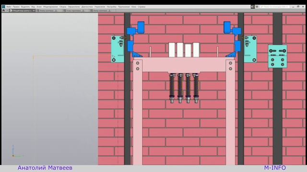Select the first spring rod under beam
Screen dimensions: 307x172
(172, 88)
